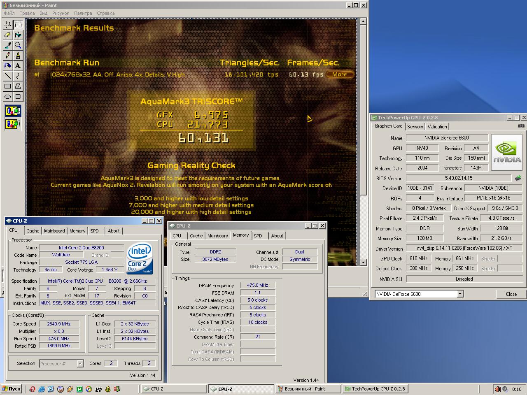527x395 pixels.
Task: Click Paint vertical scrollbar down arrow
Action: coord(364,262)
